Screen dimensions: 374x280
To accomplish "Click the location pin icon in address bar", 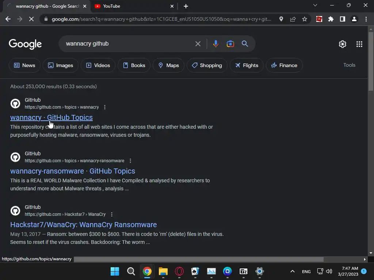I will (281, 19).
